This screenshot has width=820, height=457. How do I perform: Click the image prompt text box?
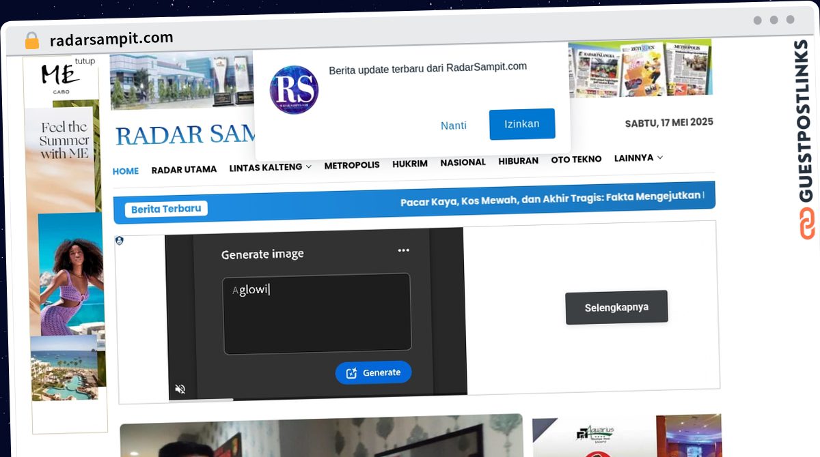[x=317, y=314]
